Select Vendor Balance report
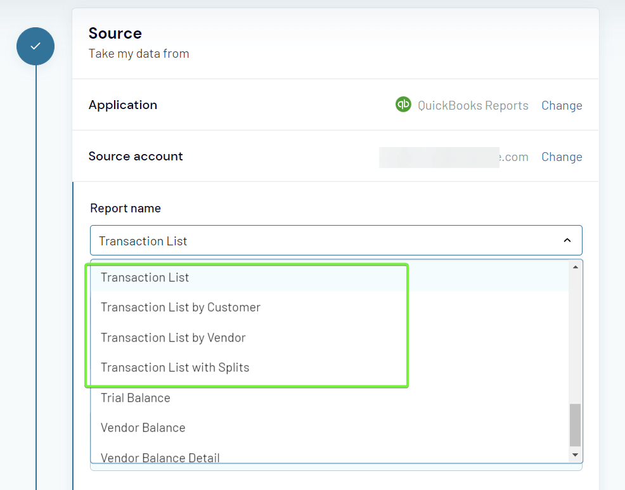The image size is (625, 490). coord(330,427)
